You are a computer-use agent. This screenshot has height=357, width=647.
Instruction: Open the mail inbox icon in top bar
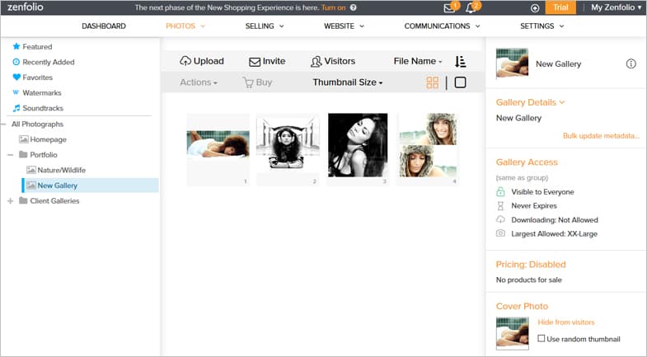click(x=449, y=8)
